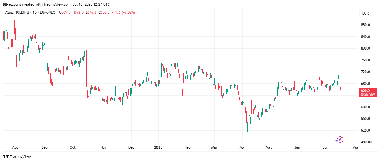Click the ASML HOLDING symbol title
This screenshot has width=381, height=162.
point(17,12)
